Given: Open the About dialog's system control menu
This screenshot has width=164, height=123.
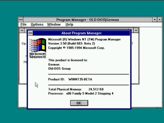Looking at the screenshot, I should [x=30, y=33].
